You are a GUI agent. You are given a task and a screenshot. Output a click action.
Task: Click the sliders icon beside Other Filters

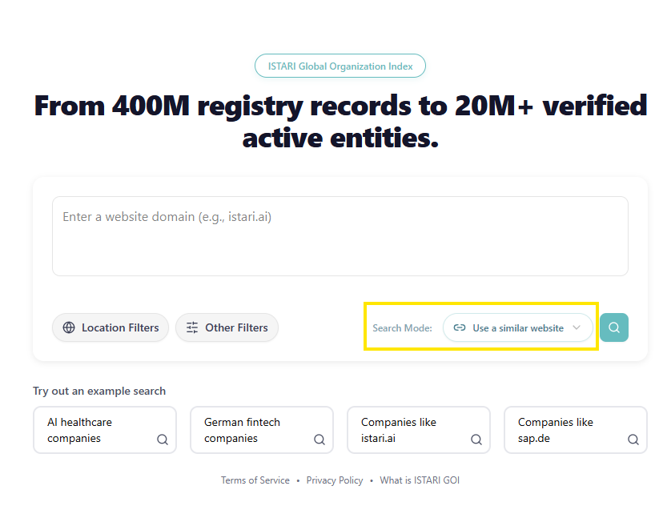pos(192,327)
